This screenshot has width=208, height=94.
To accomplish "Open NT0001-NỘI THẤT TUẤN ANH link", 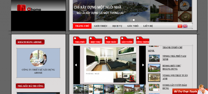I will click(175, 77).
